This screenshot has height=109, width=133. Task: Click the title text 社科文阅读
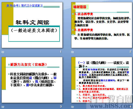33,23
